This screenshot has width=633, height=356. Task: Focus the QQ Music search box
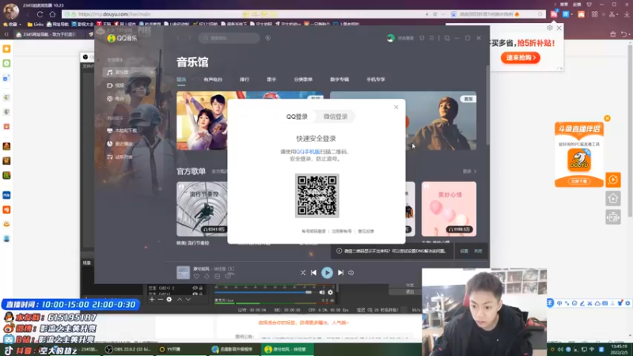(x=229, y=38)
